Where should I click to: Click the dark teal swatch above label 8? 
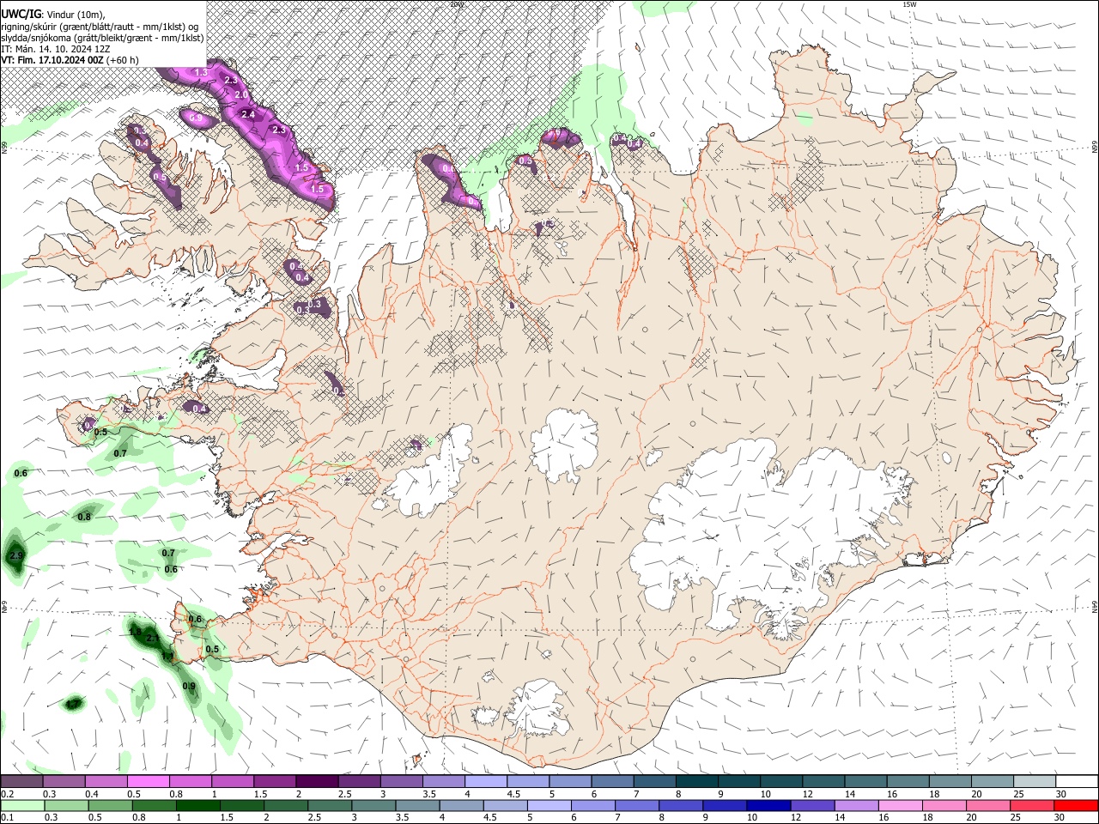(696, 782)
